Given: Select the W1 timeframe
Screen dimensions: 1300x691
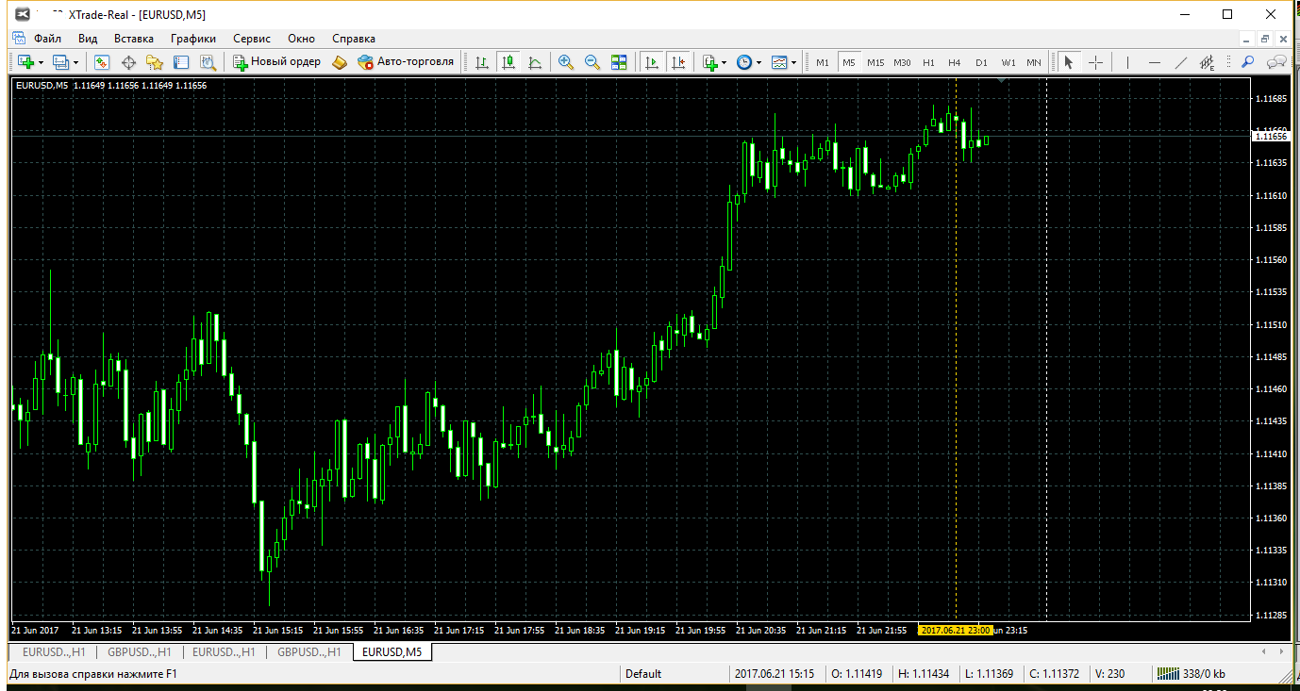Looking at the screenshot, I should 1008,62.
